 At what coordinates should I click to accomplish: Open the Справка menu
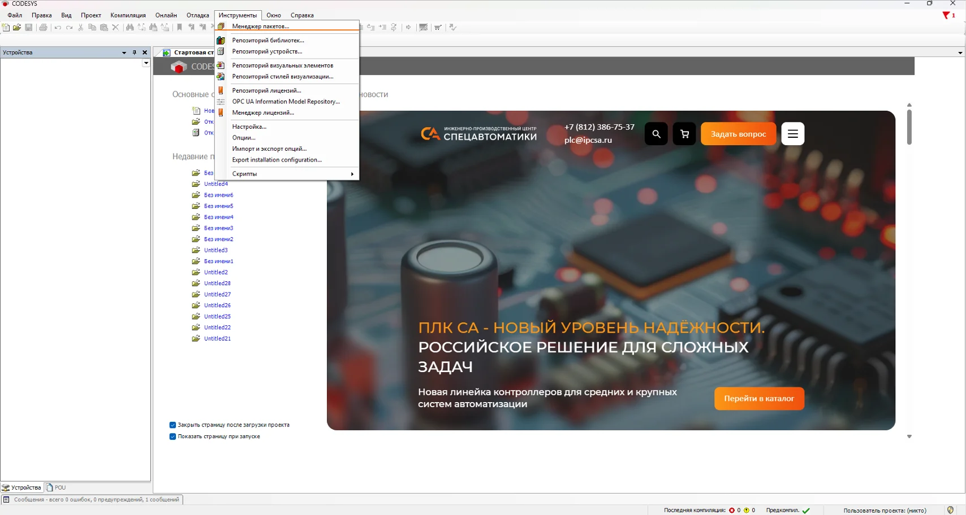(302, 15)
